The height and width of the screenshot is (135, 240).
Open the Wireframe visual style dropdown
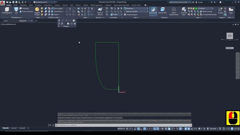tap(136, 8)
